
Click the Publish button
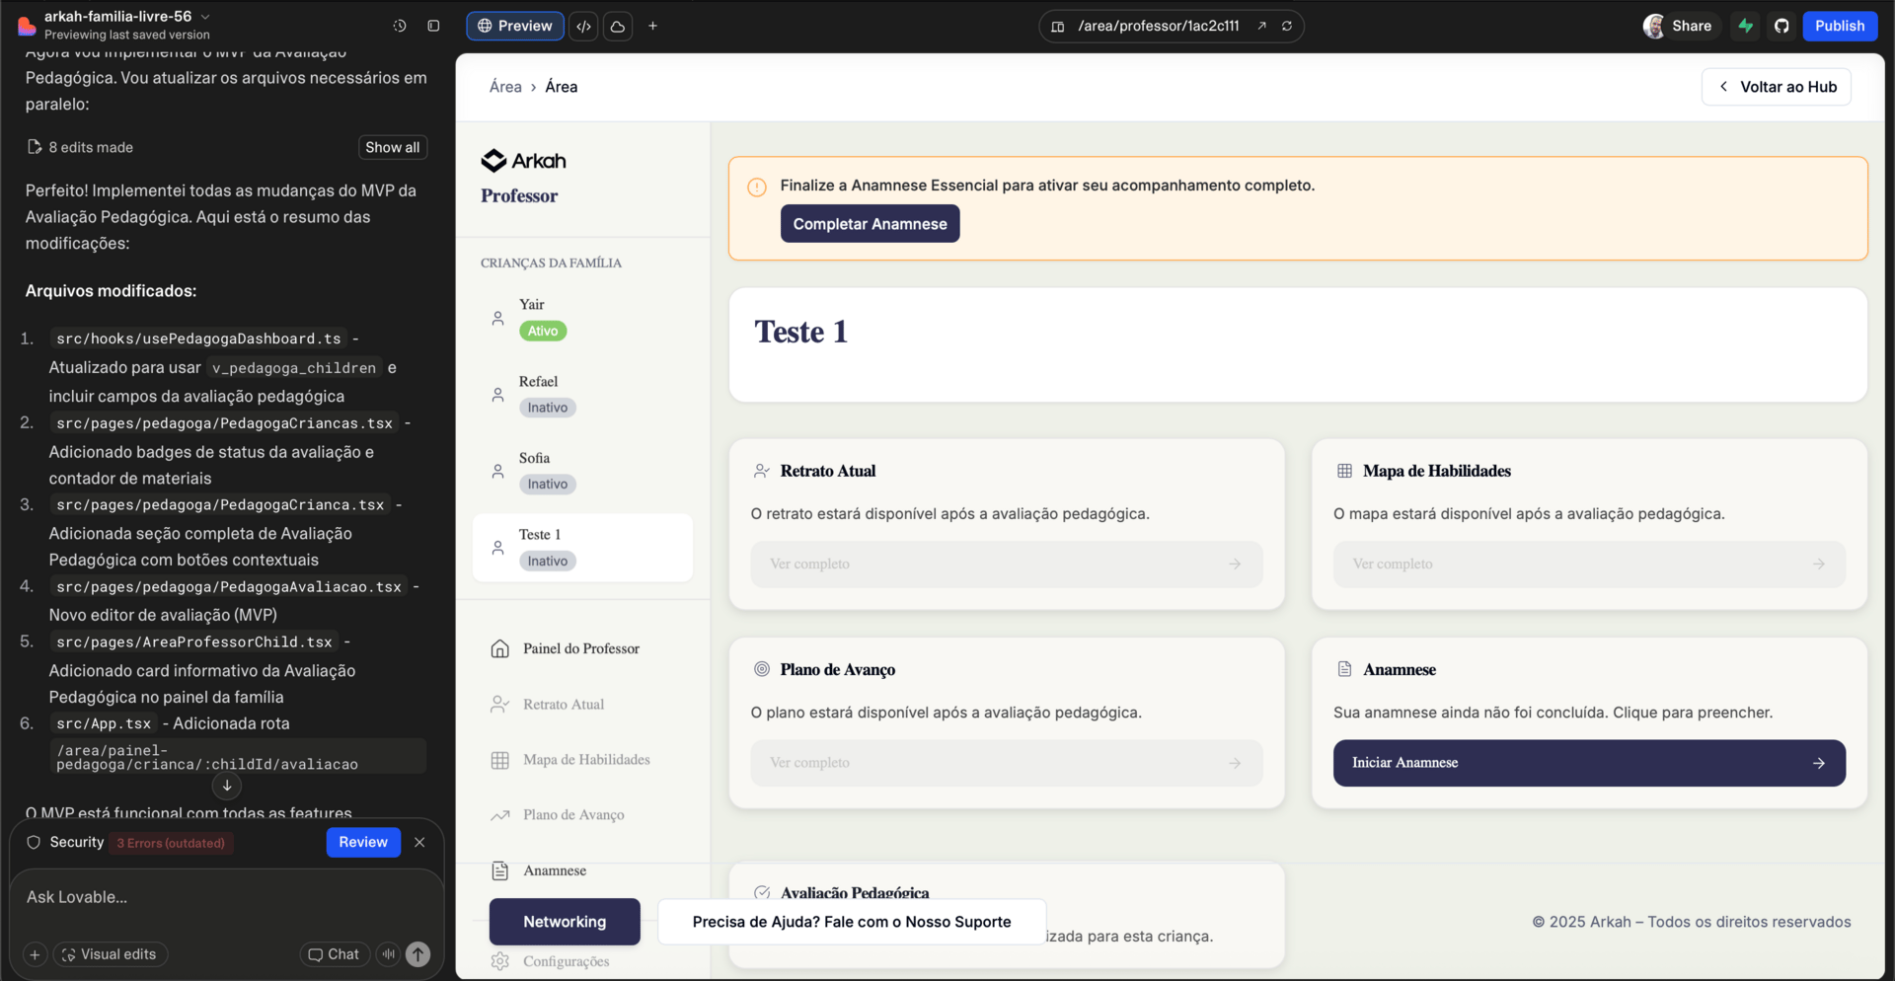(x=1840, y=26)
